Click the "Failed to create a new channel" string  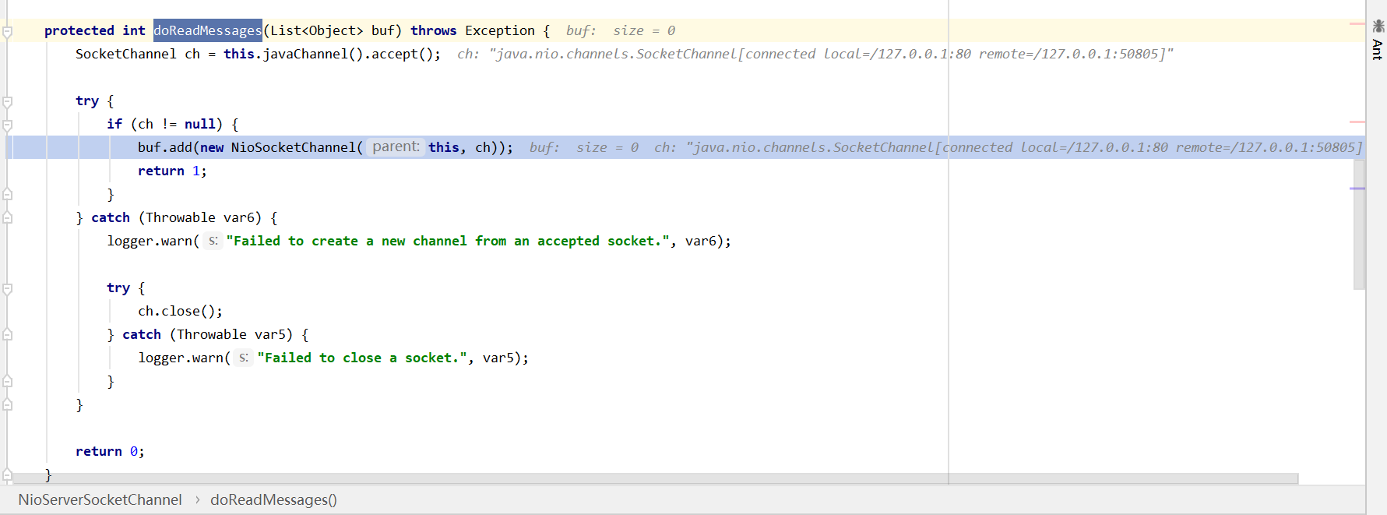point(448,241)
